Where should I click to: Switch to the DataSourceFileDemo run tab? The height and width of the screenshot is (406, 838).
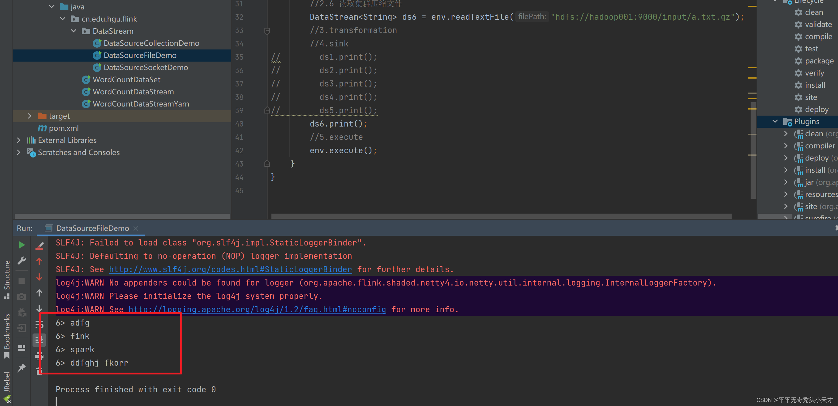[x=92, y=228]
